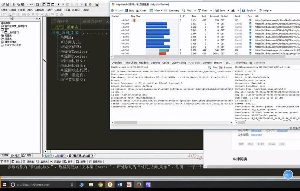300x191 pixels.
Task: Click the Export button in the stream panel
Action: click(x=226, y=68)
